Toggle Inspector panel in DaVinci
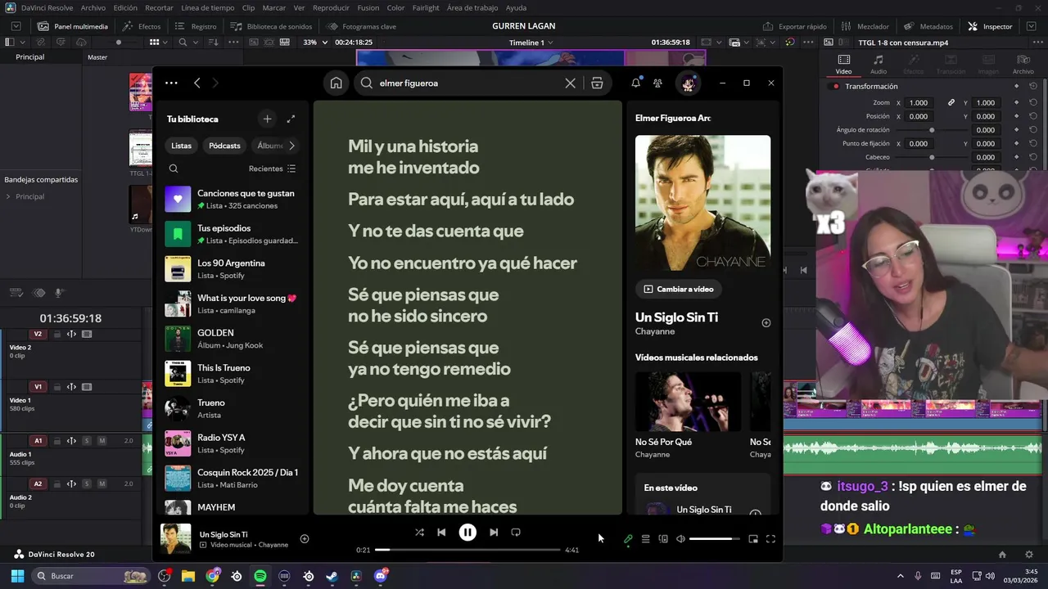 click(990, 26)
